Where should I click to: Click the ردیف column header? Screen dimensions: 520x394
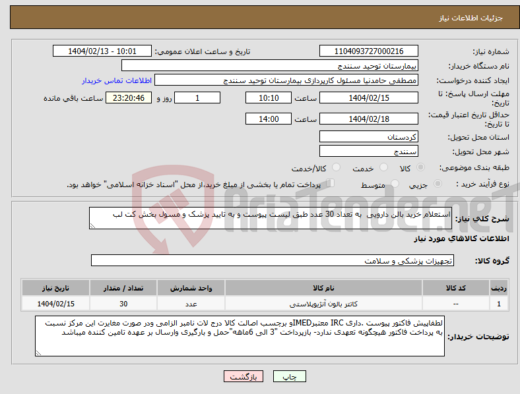click(x=499, y=288)
